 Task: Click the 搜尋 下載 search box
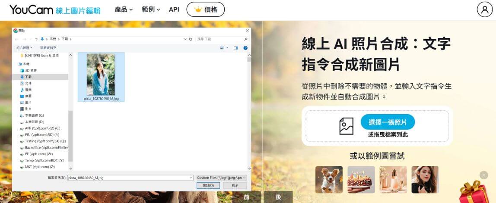pos(222,39)
